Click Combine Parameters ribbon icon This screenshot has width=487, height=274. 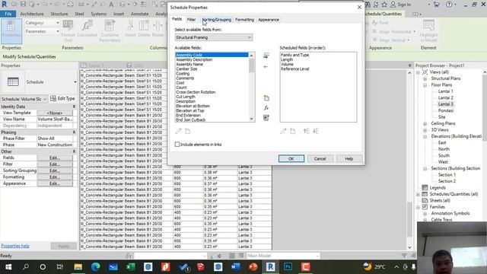[110, 30]
